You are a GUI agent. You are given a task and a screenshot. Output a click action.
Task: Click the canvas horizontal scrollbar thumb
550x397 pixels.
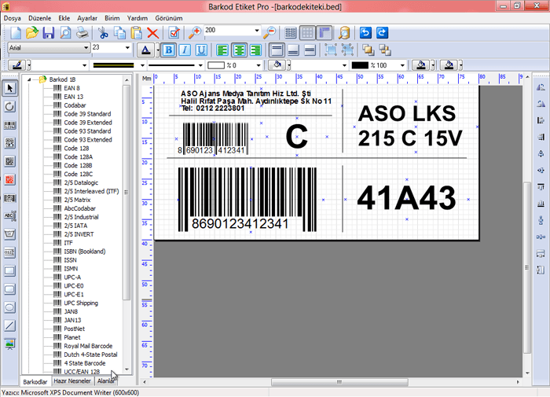tap(339, 382)
